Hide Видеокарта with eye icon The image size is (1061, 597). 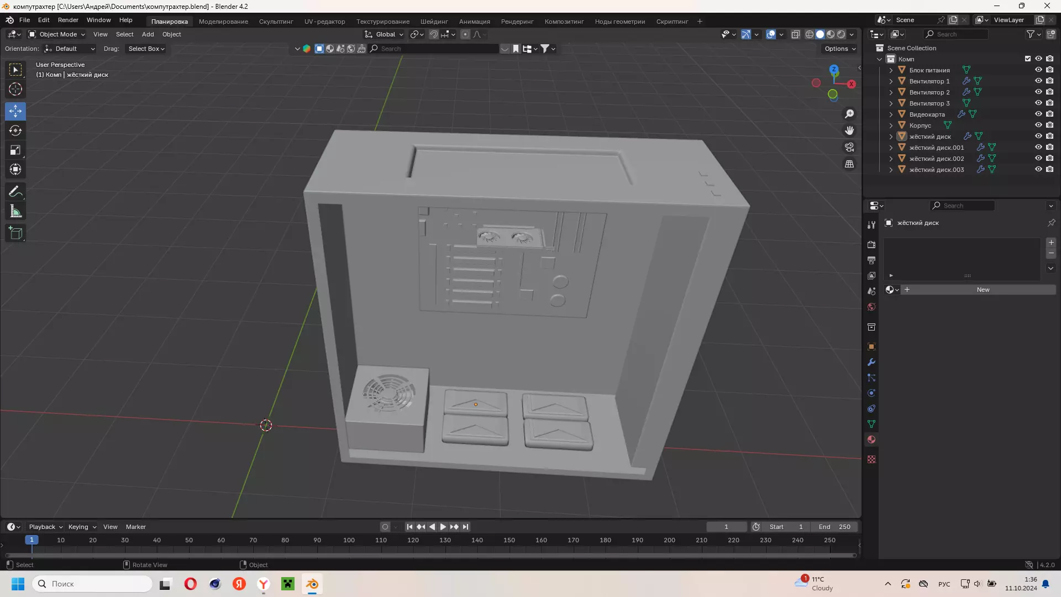click(x=1038, y=114)
